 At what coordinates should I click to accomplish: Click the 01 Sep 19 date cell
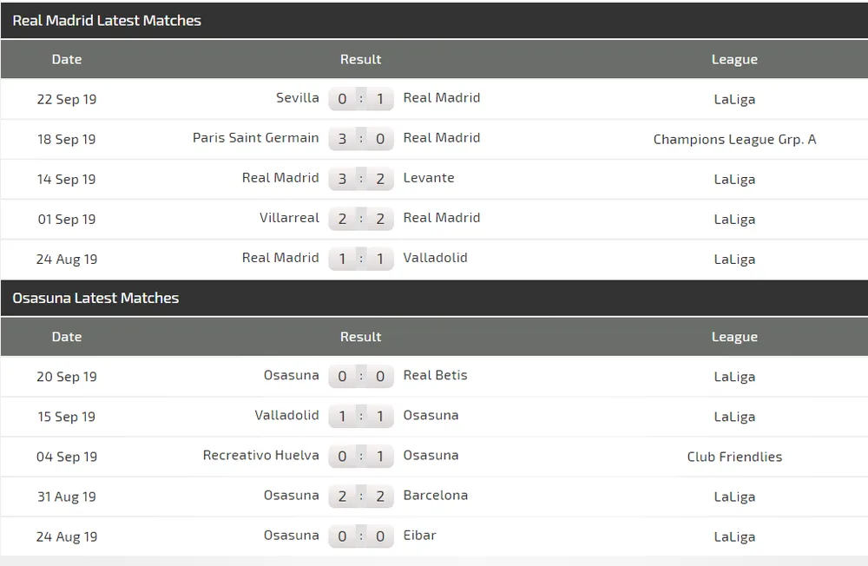(67, 219)
